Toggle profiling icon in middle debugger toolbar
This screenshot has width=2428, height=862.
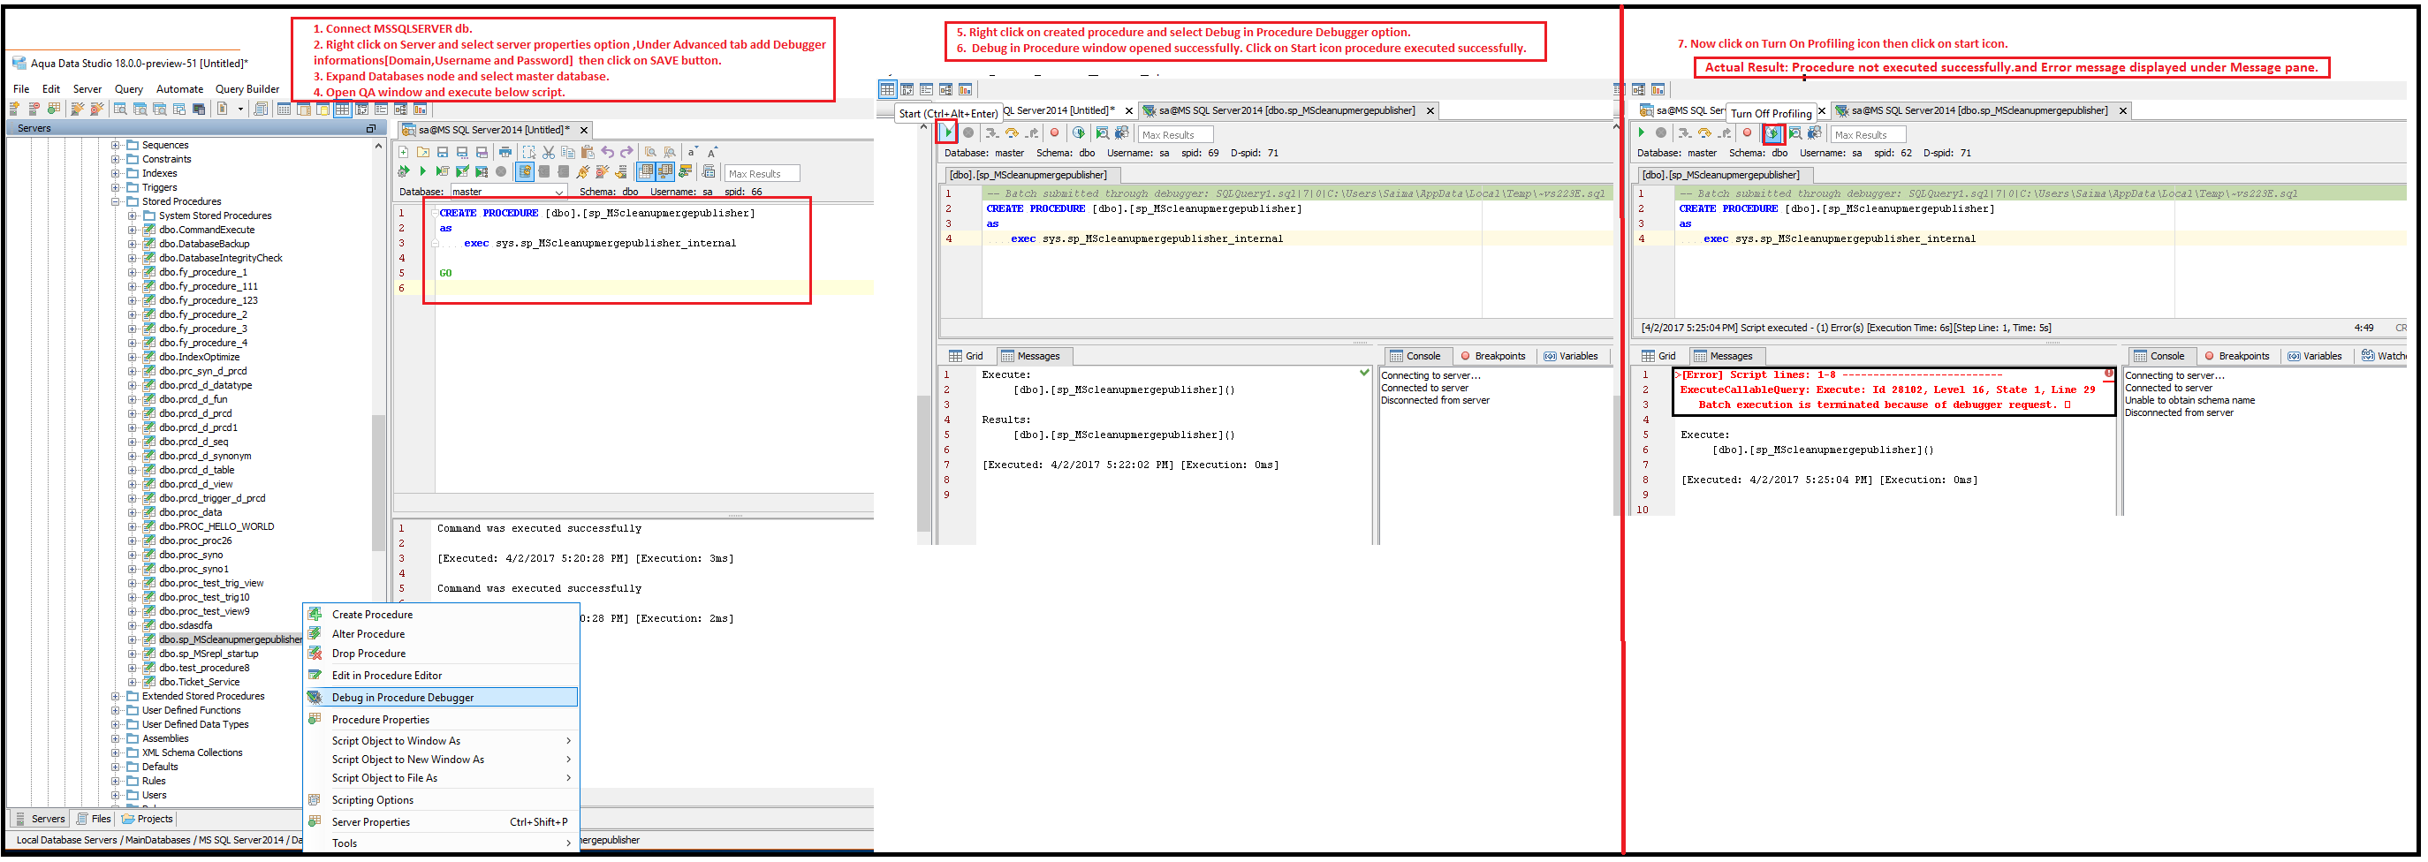click(x=1078, y=132)
